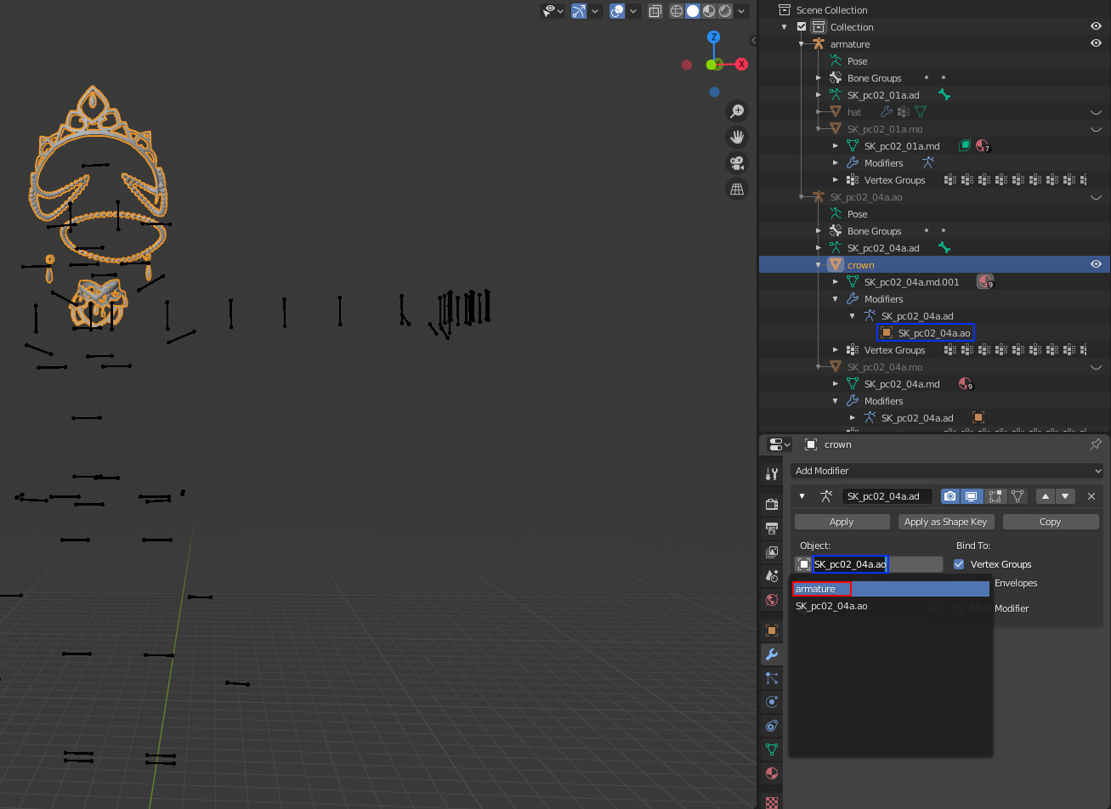Toggle camera view icon in viewport

click(737, 163)
